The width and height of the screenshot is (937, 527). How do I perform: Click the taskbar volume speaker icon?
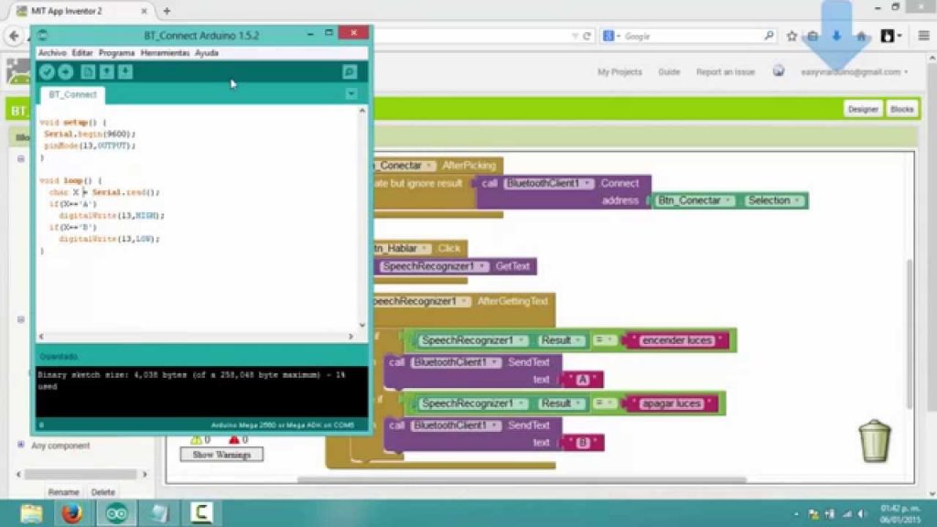[862, 514]
